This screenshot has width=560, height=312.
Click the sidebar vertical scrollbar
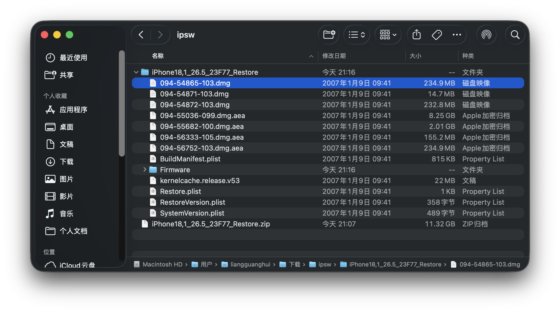tap(122, 103)
